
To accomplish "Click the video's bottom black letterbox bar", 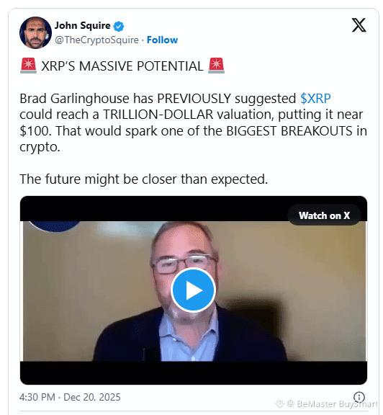I will [x=194, y=372].
